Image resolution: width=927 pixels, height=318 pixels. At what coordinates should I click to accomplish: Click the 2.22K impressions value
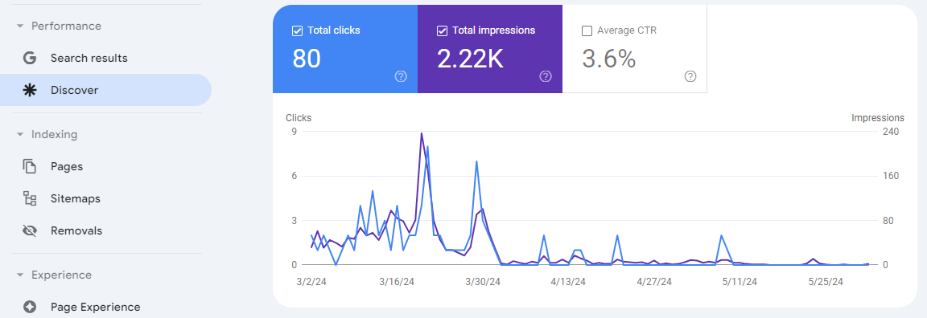point(471,59)
